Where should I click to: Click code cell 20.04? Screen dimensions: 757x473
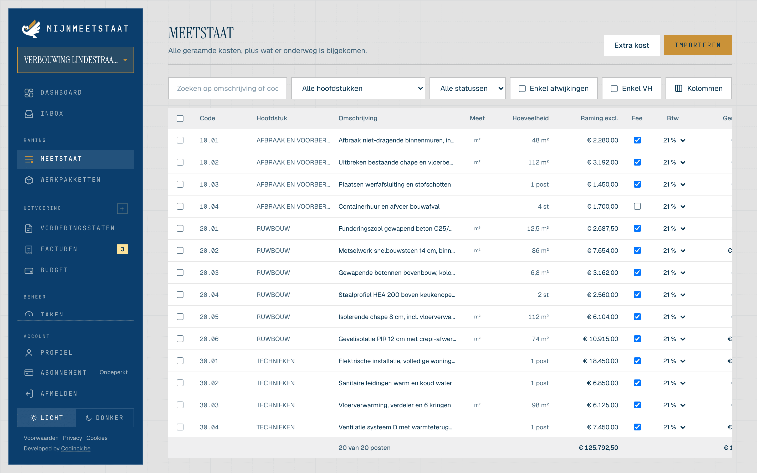pyautogui.click(x=209, y=295)
